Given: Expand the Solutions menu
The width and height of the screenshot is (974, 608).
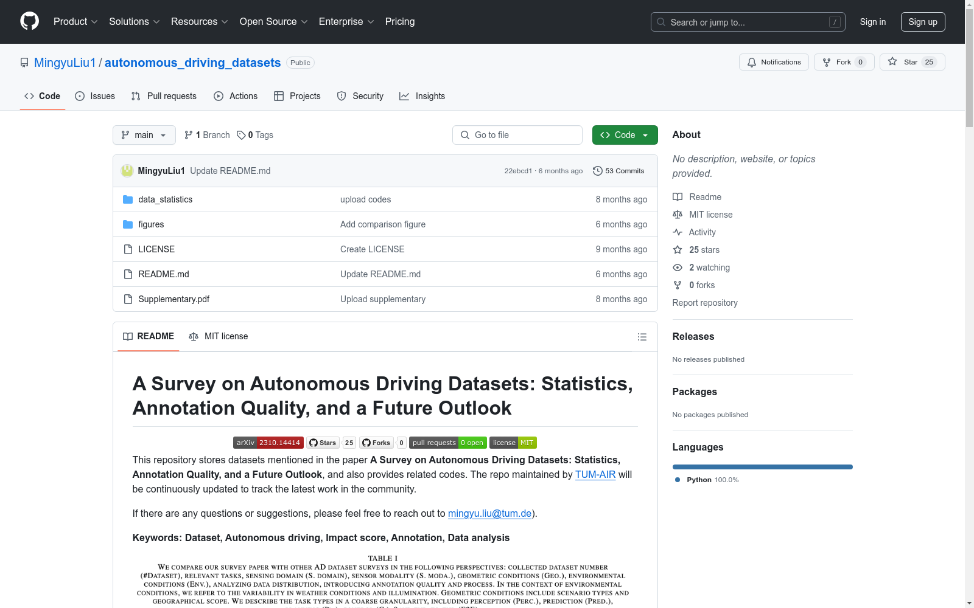Looking at the screenshot, I should click(x=135, y=22).
